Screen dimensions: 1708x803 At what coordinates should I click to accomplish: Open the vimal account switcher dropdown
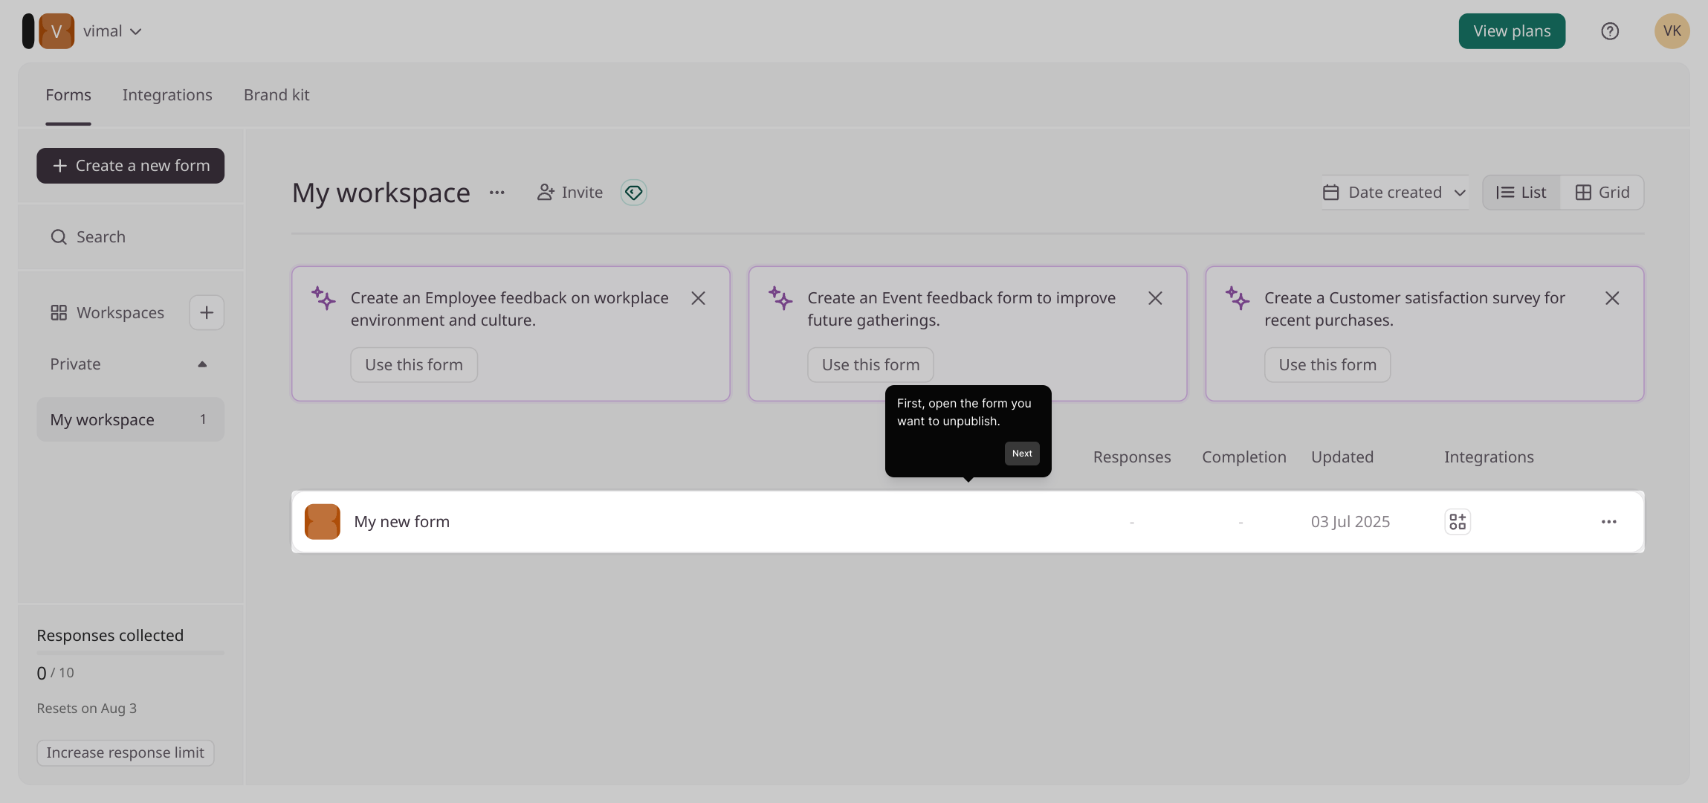coord(112,31)
